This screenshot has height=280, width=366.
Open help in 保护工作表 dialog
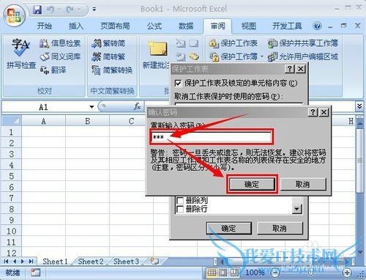290,69
